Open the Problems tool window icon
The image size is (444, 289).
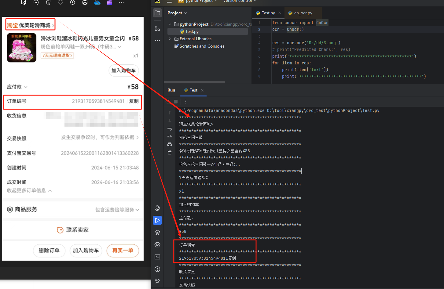(x=157, y=269)
